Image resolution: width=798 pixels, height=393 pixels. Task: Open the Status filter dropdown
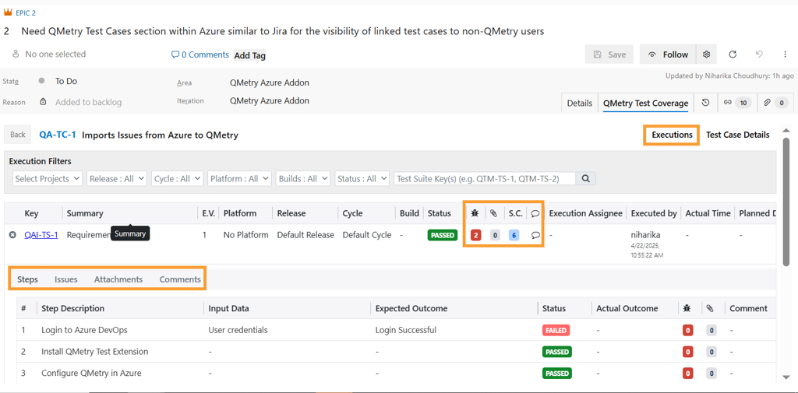coord(362,179)
